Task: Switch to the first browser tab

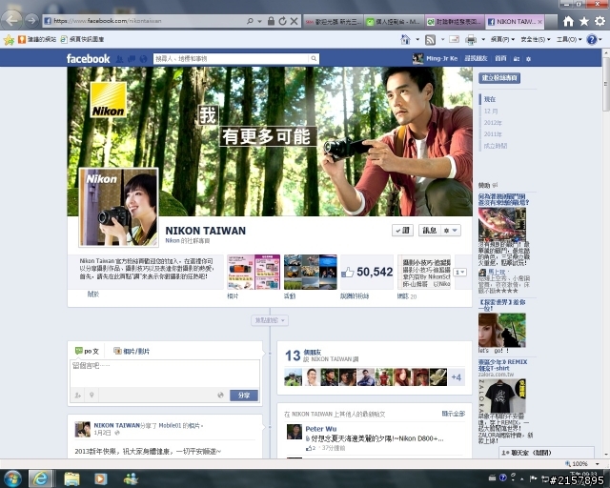Action: coord(334,22)
